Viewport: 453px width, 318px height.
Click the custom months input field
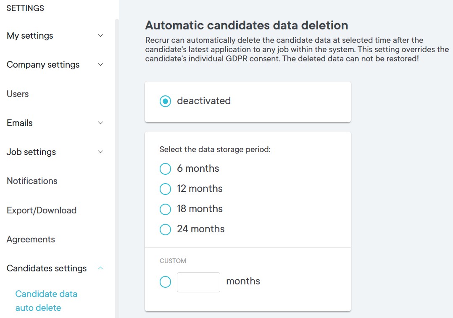coord(198,282)
